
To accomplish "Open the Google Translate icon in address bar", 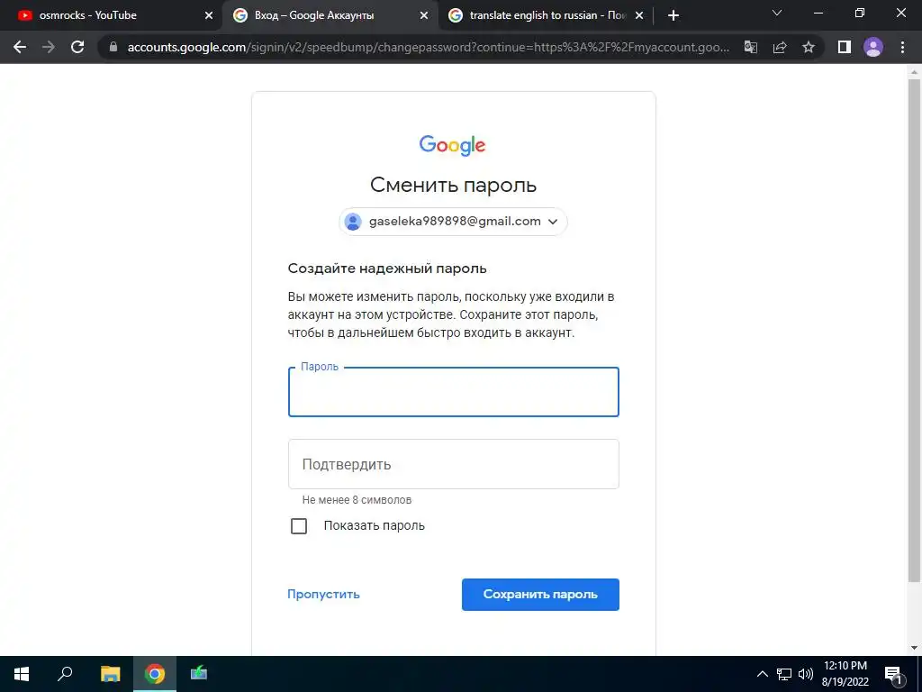I will pyautogui.click(x=751, y=47).
